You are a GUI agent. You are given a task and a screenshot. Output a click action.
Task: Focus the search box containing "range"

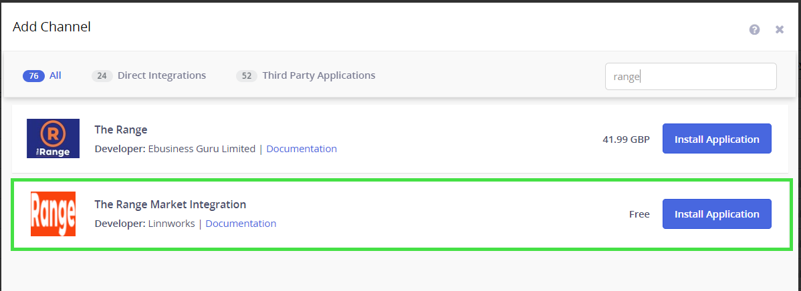click(690, 77)
